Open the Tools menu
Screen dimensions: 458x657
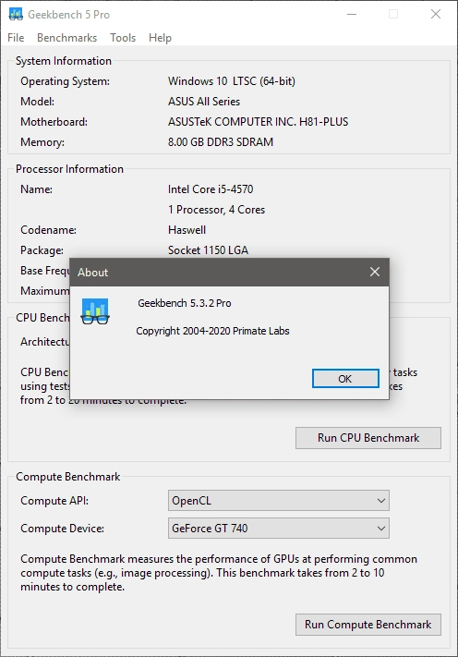123,38
